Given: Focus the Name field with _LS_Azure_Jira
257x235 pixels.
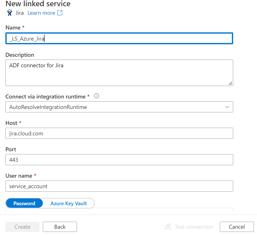Looking at the screenshot, I should click(119, 38).
